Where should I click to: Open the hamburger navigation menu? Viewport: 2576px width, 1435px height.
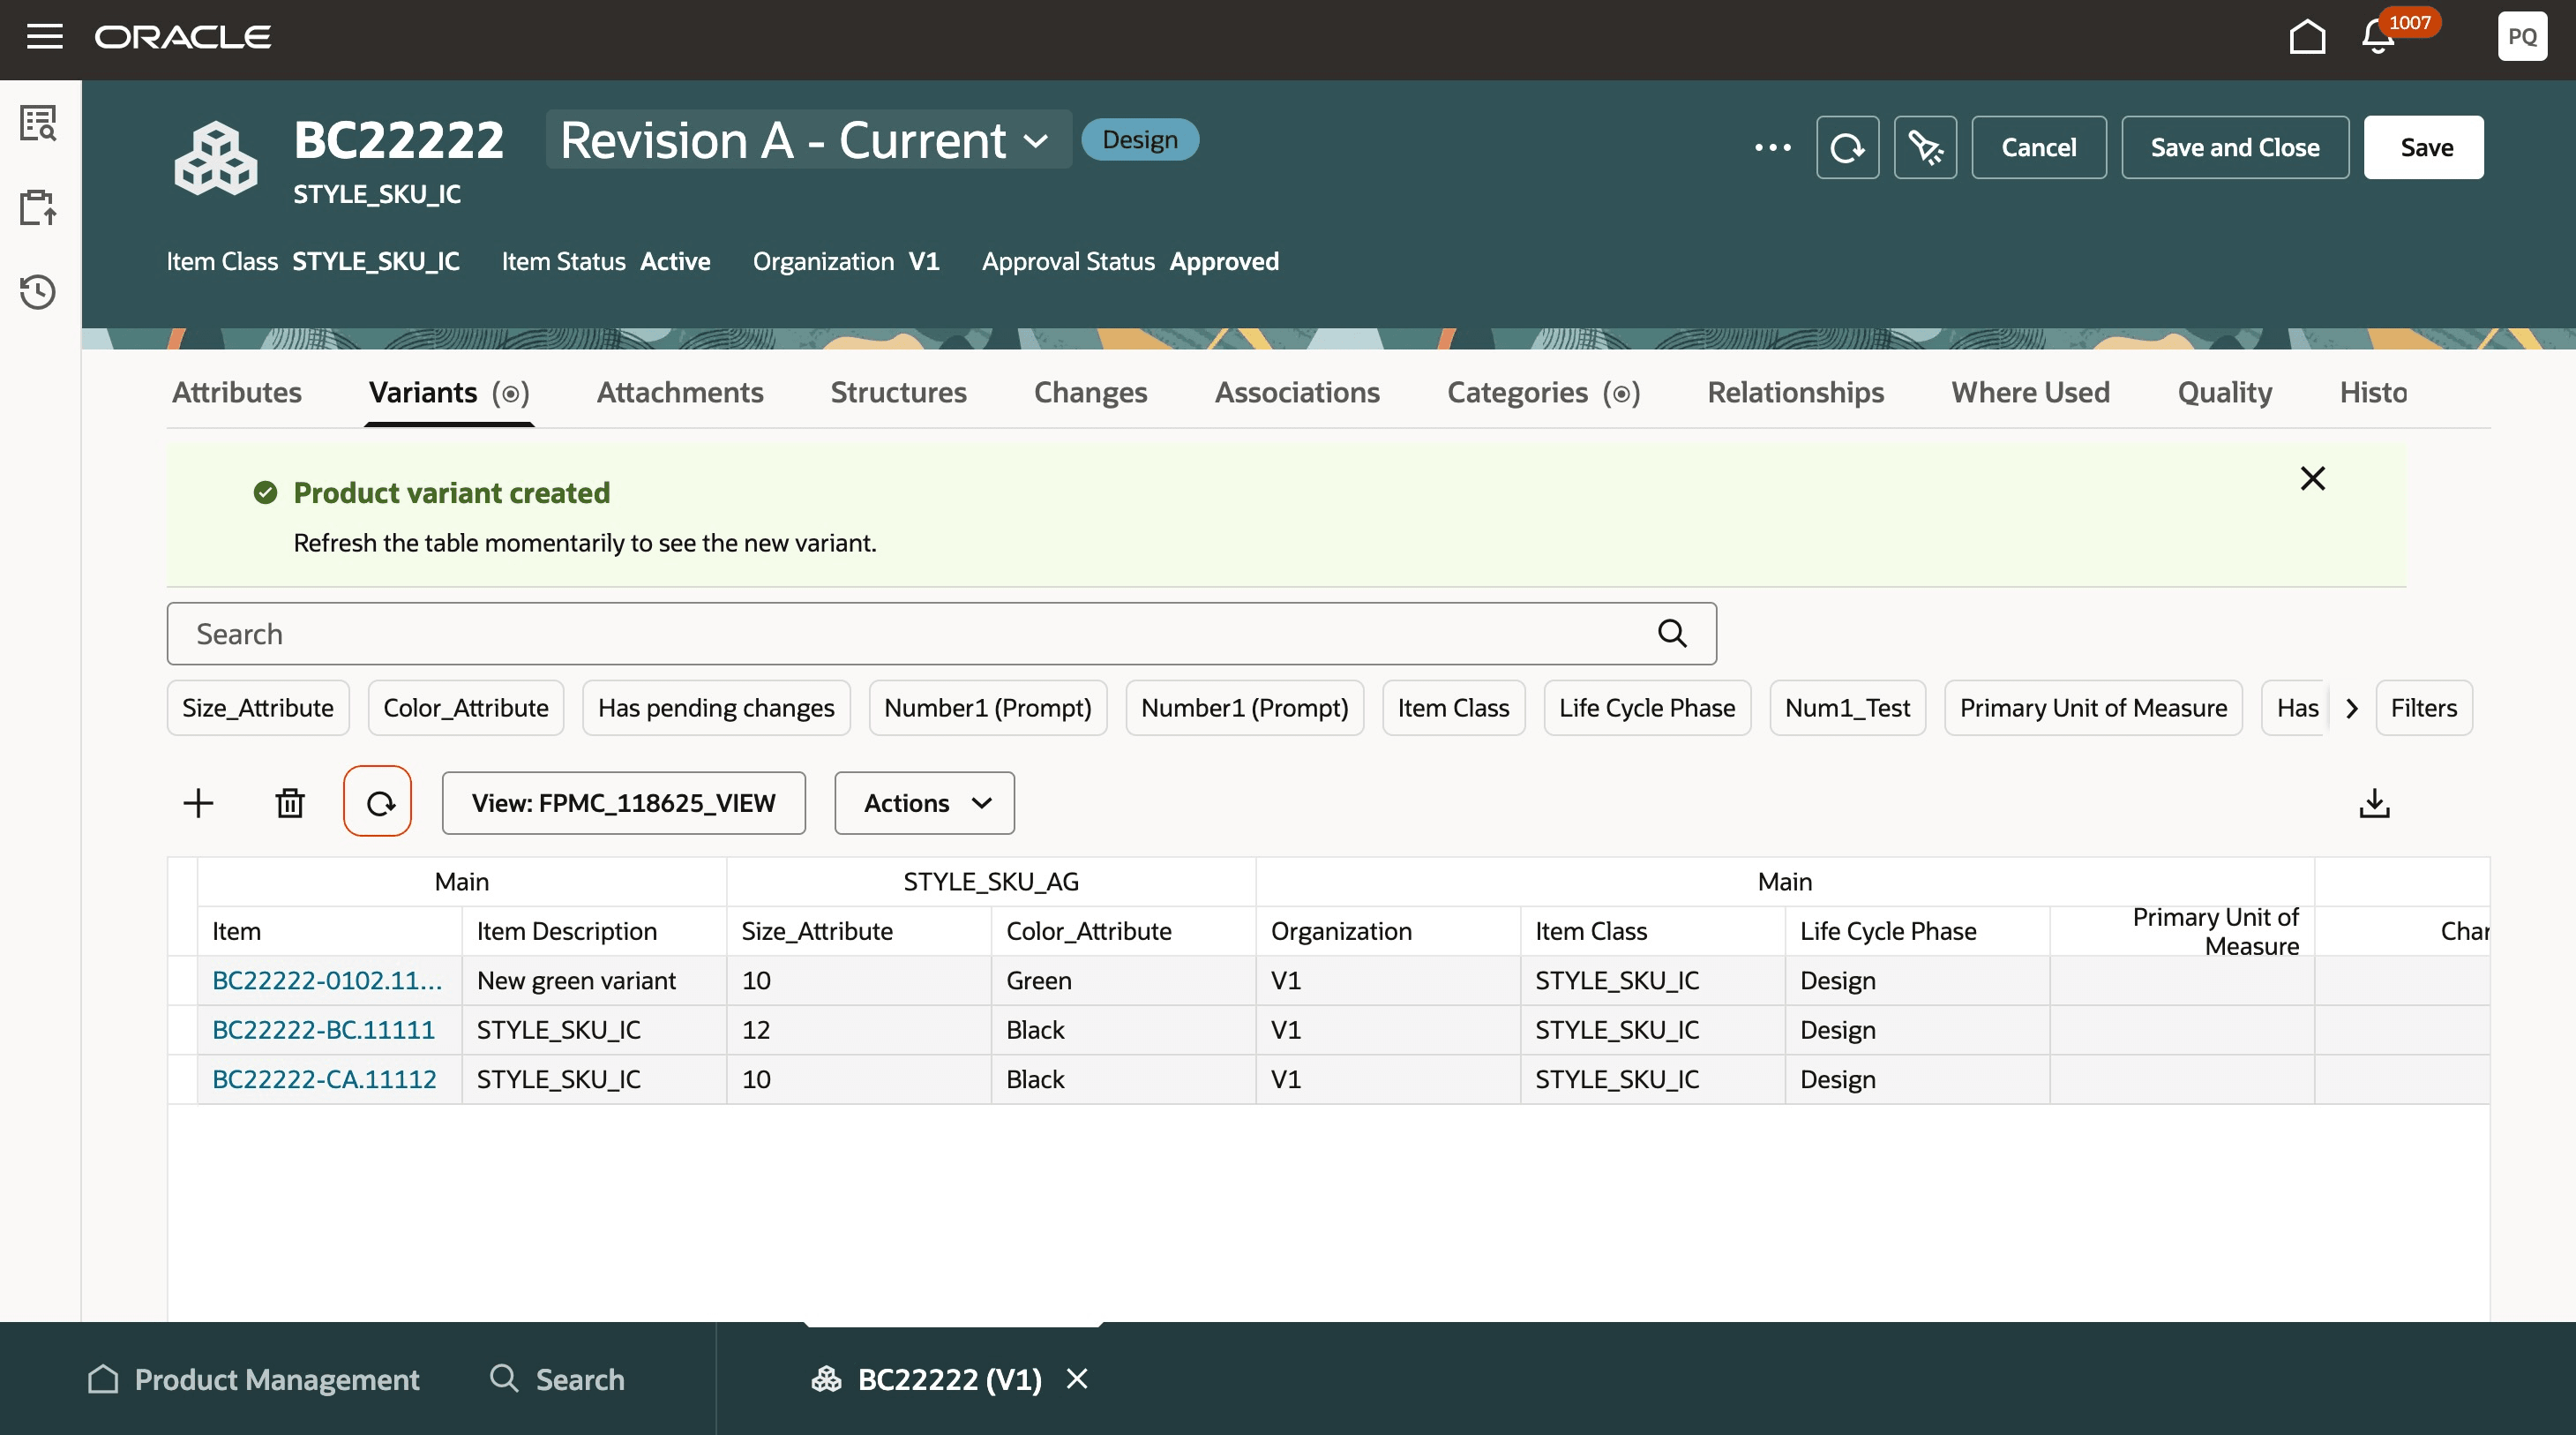[x=44, y=37]
